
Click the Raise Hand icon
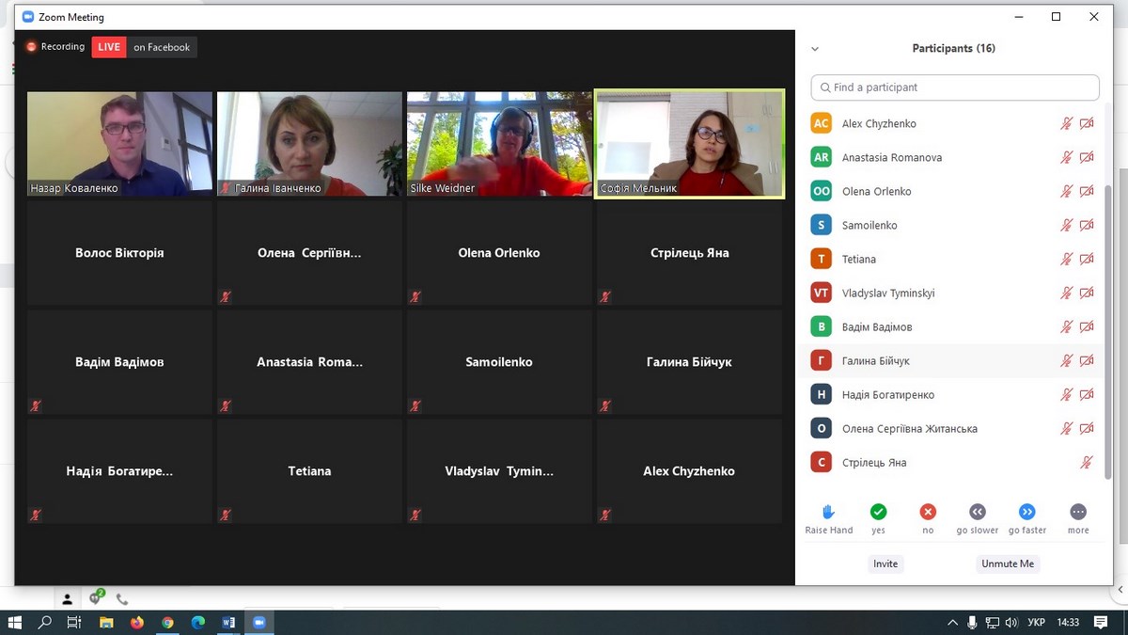tap(828, 512)
